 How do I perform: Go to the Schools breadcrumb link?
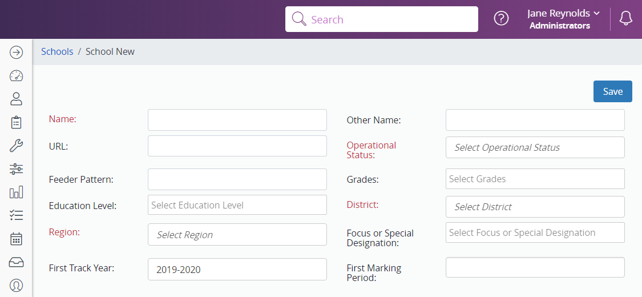(x=57, y=51)
